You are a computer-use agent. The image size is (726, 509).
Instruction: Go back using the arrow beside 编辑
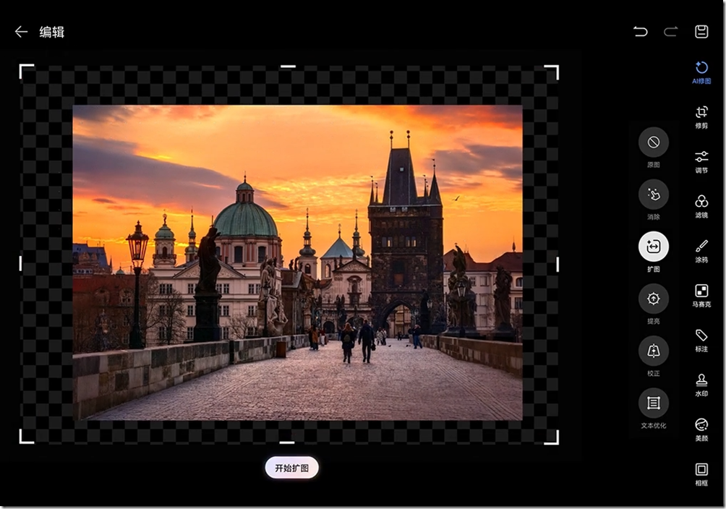pos(21,32)
